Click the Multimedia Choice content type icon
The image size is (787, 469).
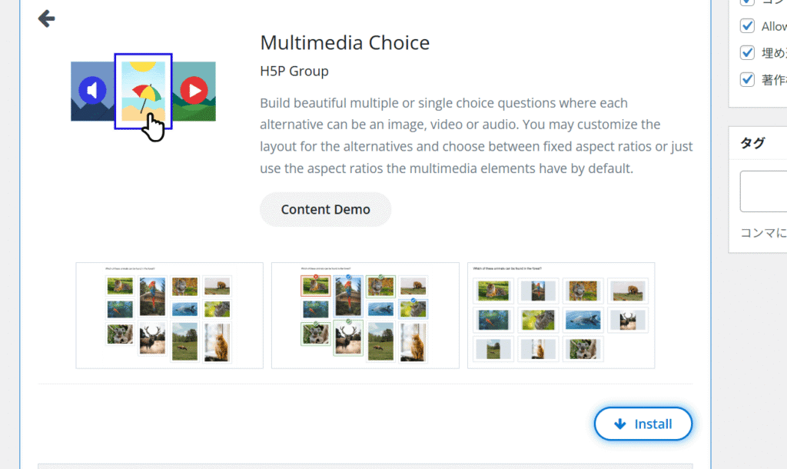click(143, 91)
